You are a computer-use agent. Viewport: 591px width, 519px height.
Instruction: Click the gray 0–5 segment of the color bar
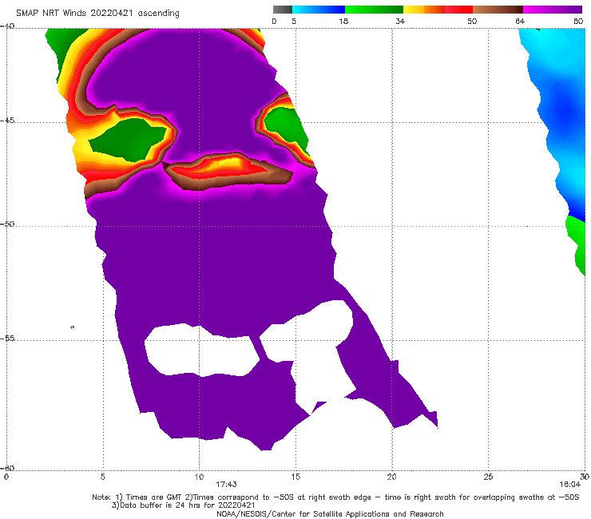pyautogui.click(x=283, y=10)
